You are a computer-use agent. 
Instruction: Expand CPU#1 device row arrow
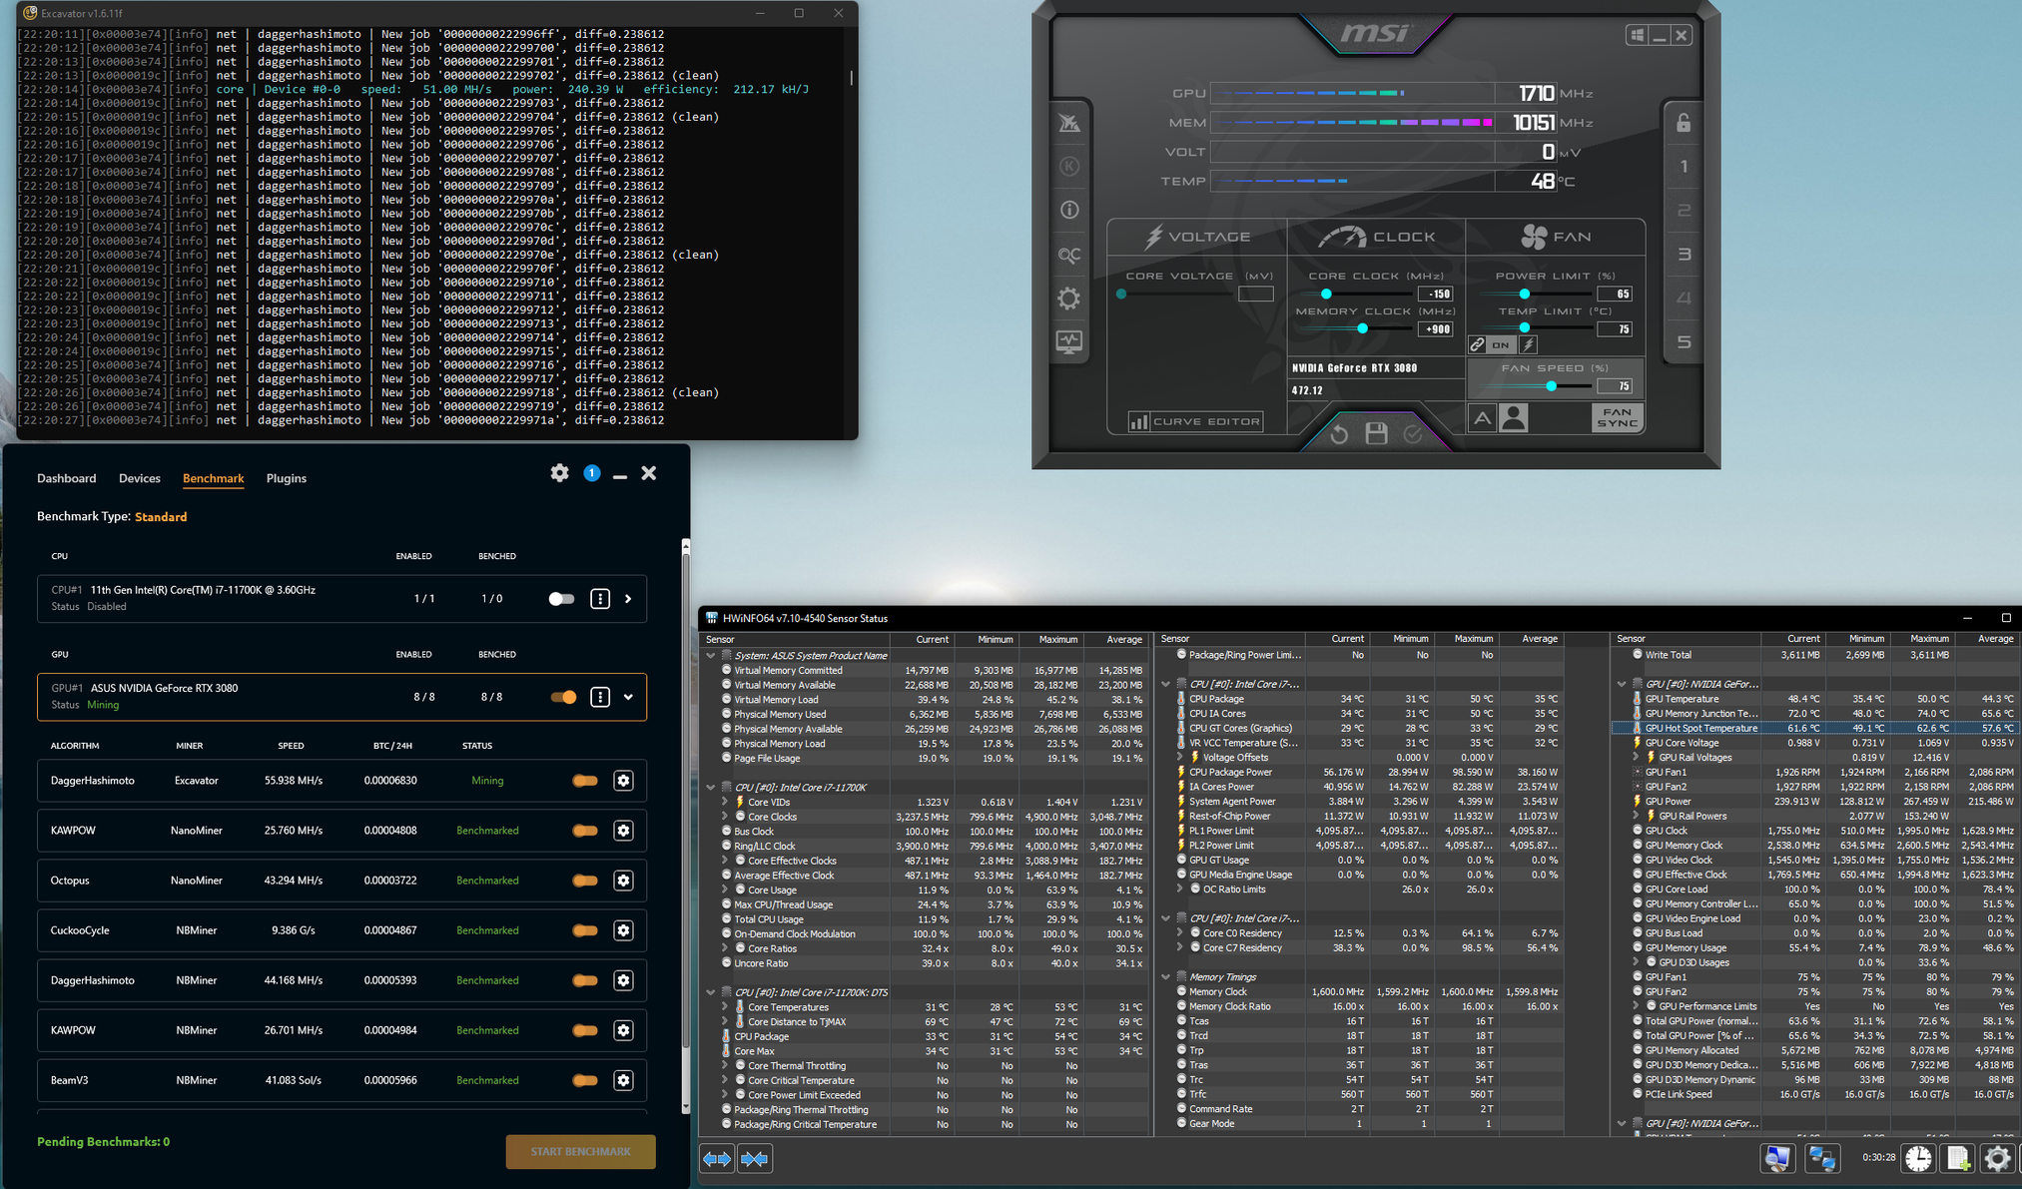628,599
